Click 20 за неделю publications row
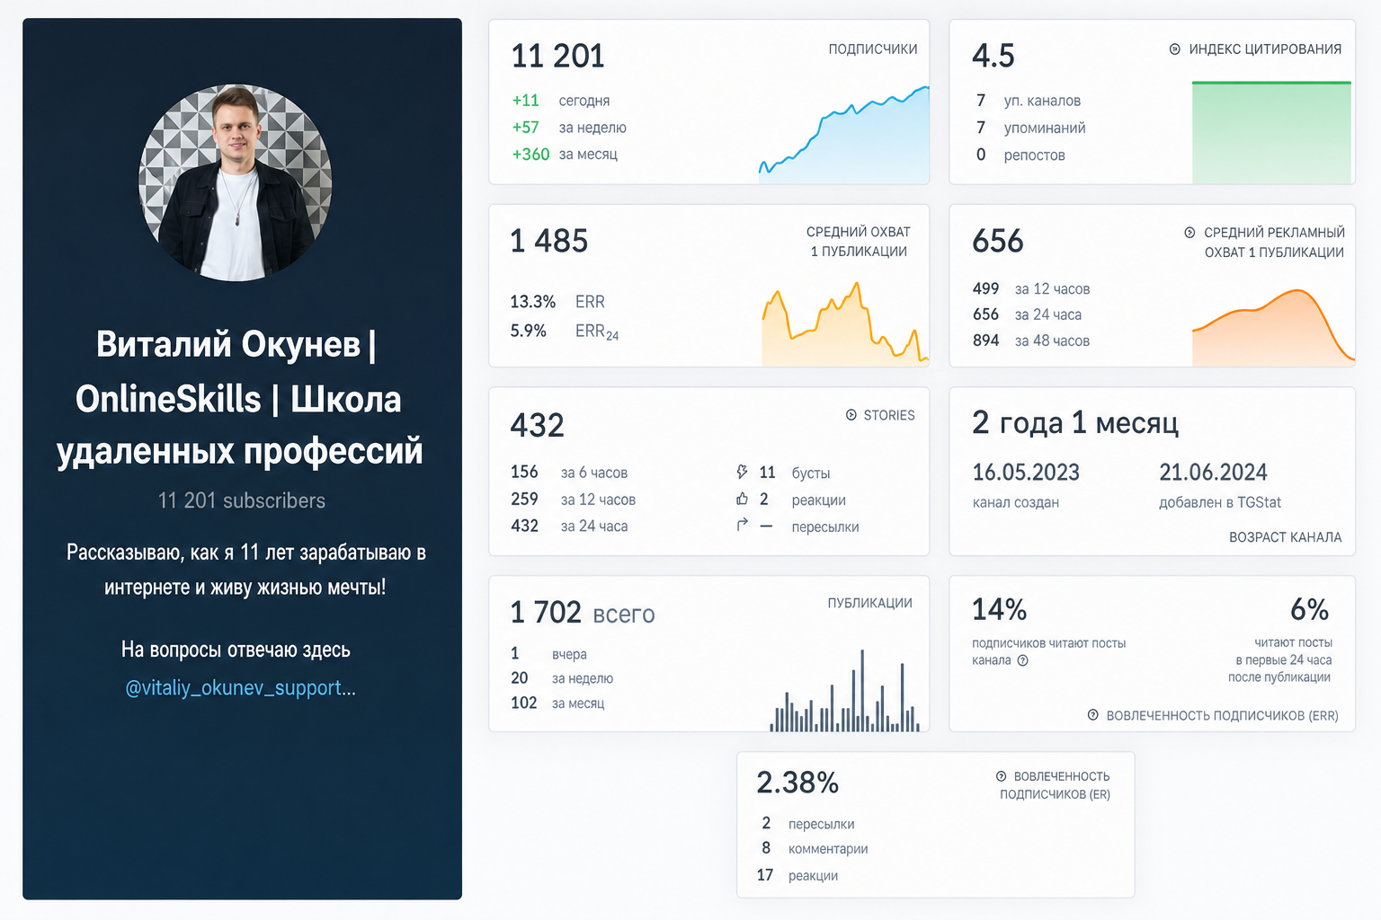The width and height of the screenshot is (1381, 920). click(562, 678)
